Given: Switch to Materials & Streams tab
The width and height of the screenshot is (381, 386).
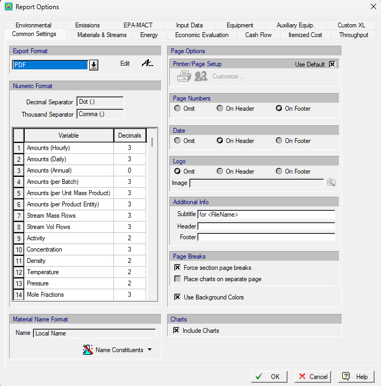Looking at the screenshot, I should pyautogui.click(x=102, y=35).
